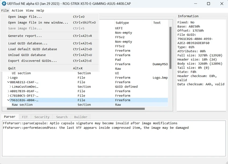Expand the AB017B39-014F file node
228x164 pixels.
coord(8,91)
